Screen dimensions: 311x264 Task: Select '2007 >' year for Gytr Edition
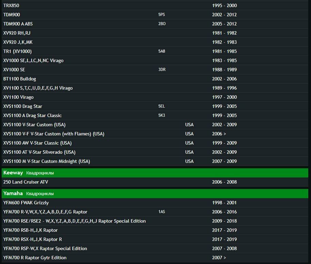[x=219, y=258]
